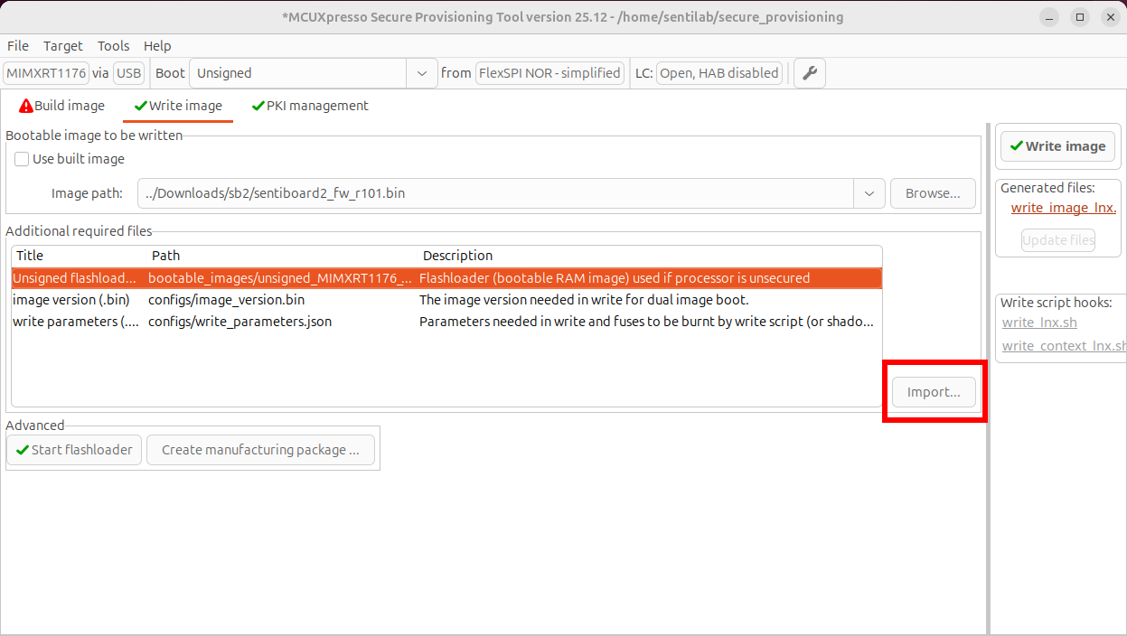Open the write_context_lnx.sh hook link
Image resolution: width=1127 pixels, height=636 pixels.
(1064, 346)
